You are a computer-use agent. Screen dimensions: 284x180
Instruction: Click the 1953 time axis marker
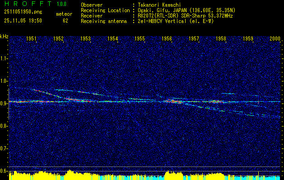click(x=85, y=38)
